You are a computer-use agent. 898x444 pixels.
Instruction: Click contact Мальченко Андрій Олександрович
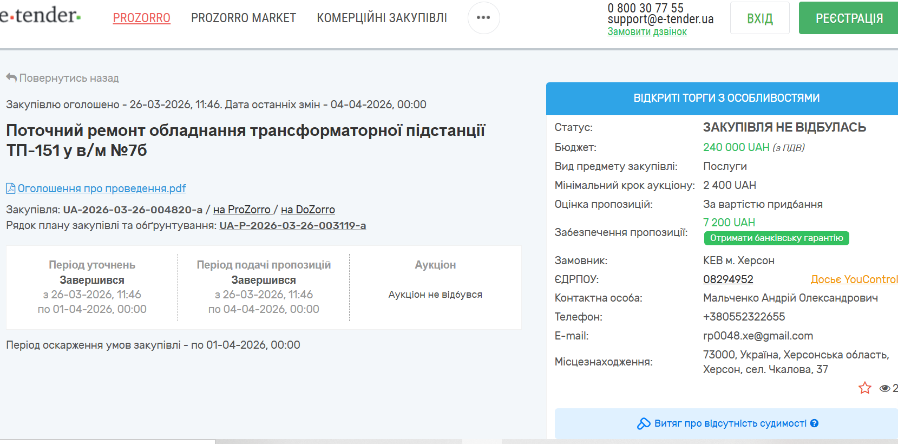[790, 298]
